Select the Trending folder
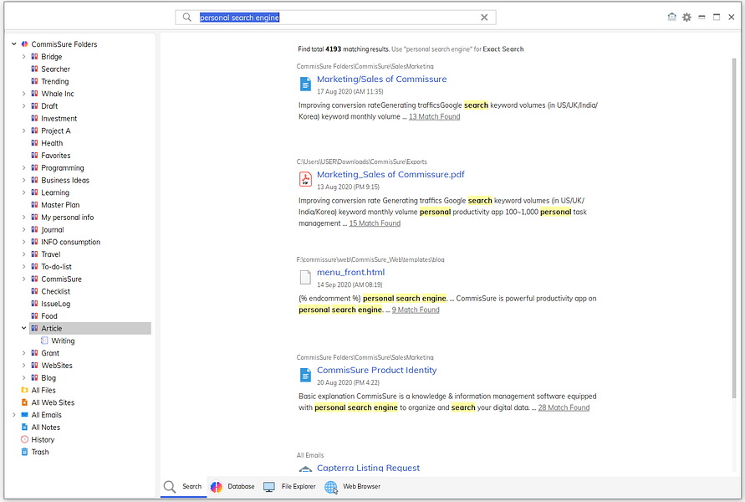The image size is (745, 502). coord(54,81)
